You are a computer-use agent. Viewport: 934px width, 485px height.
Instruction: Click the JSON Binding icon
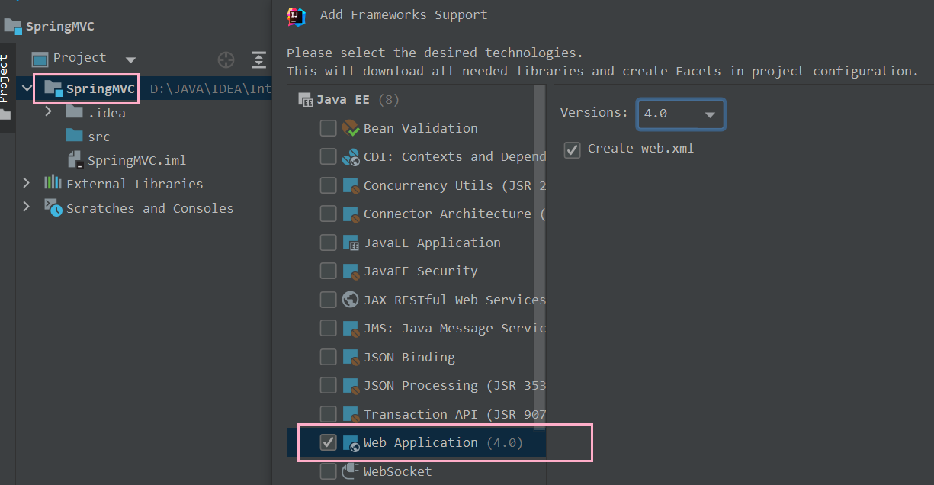[x=350, y=357]
